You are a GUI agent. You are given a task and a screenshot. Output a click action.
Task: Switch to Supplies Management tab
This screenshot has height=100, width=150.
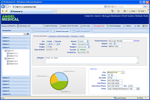83,31
